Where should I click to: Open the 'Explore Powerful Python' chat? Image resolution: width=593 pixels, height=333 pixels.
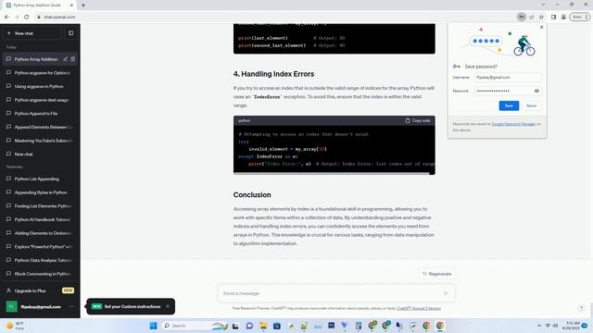pyautogui.click(x=40, y=247)
